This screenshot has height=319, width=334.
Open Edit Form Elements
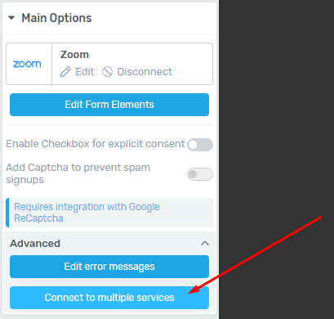(x=109, y=105)
